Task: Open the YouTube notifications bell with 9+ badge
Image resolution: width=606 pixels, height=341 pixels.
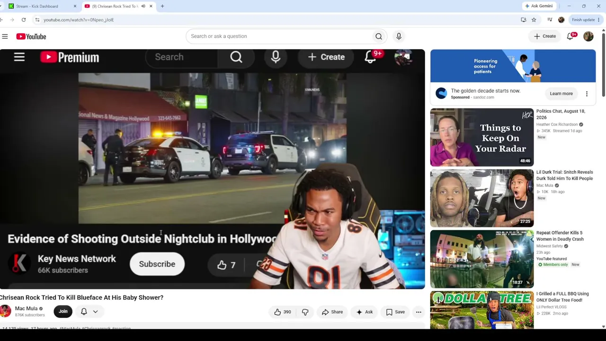Action: point(571,36)
